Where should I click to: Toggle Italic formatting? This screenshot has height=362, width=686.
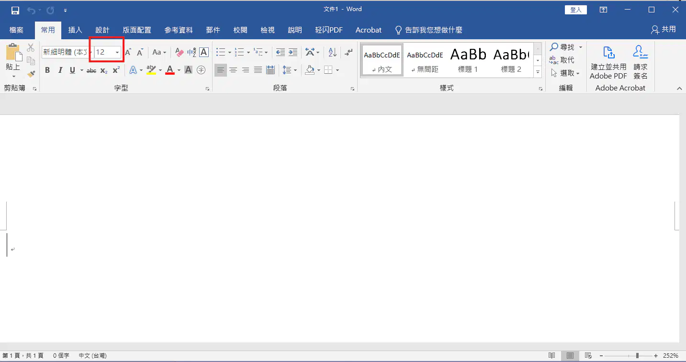click(60, 70)
